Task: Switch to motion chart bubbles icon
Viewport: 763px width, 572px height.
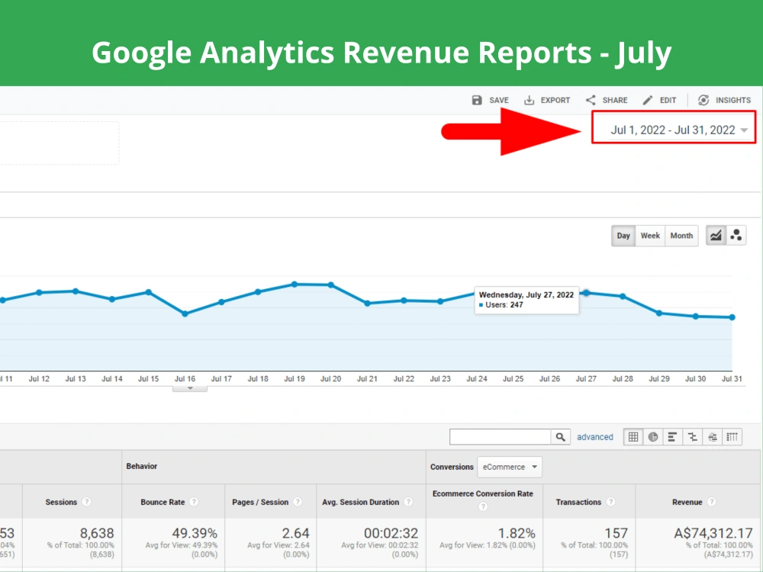Action: pos(736,236)
